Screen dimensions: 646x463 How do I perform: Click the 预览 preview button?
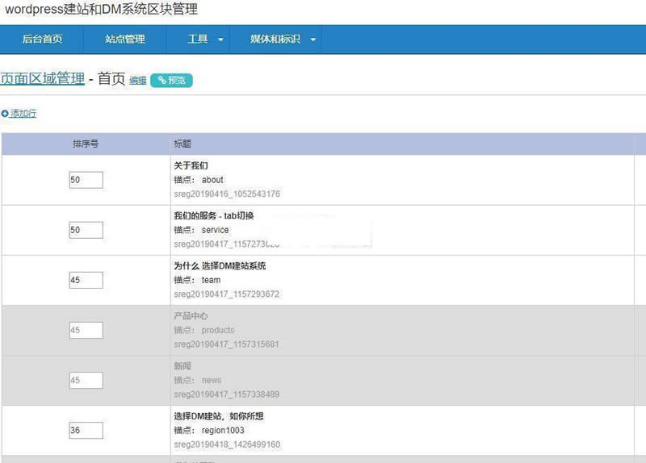[171, 80]
